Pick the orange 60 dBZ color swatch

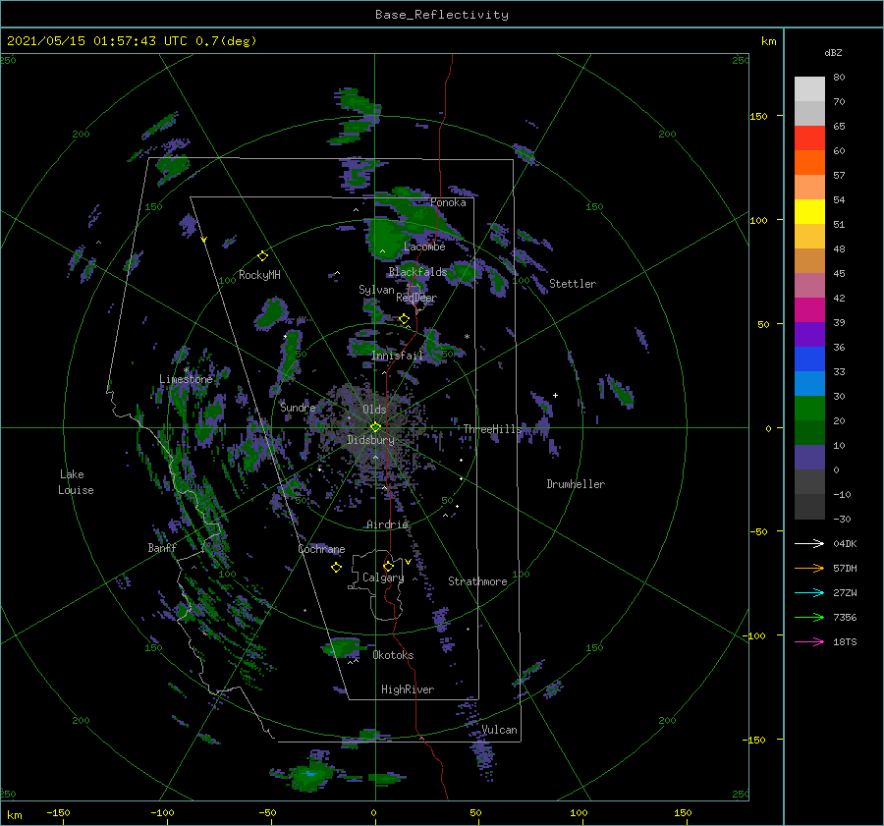click(x=809, y=162)
